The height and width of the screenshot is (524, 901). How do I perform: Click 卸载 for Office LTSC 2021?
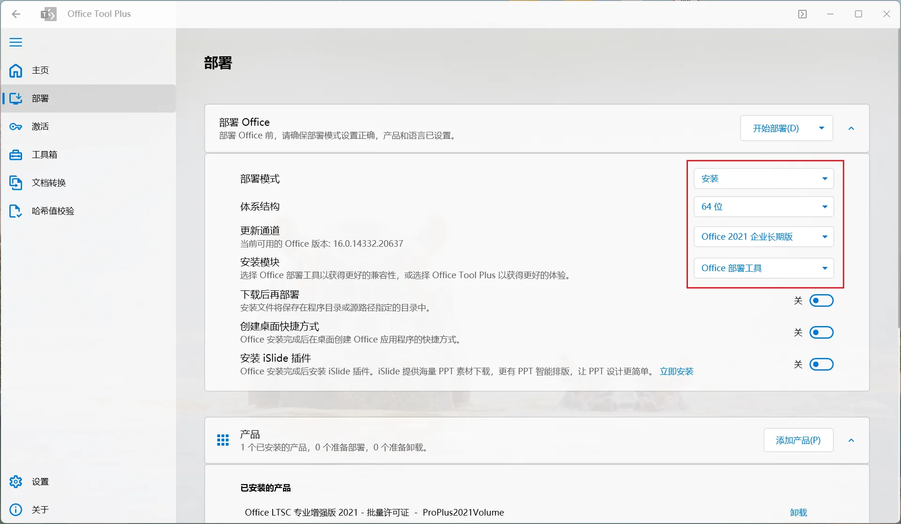[x=798, y=513]
